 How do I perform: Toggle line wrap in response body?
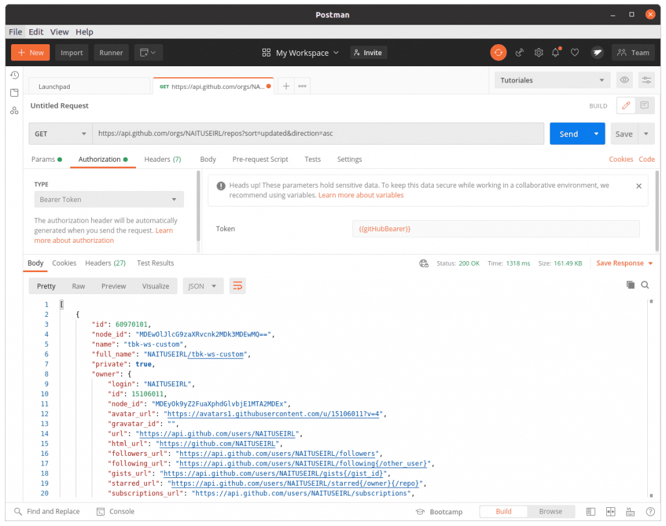237,286
